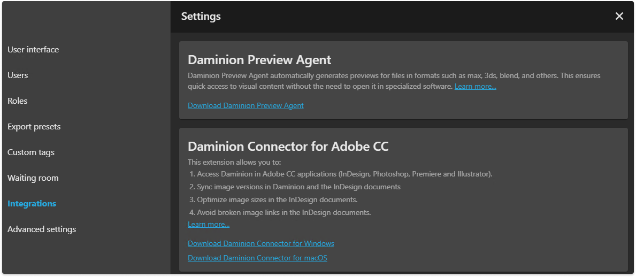
Task: Switch to Custom tags settings
Action: click(31, 152)
